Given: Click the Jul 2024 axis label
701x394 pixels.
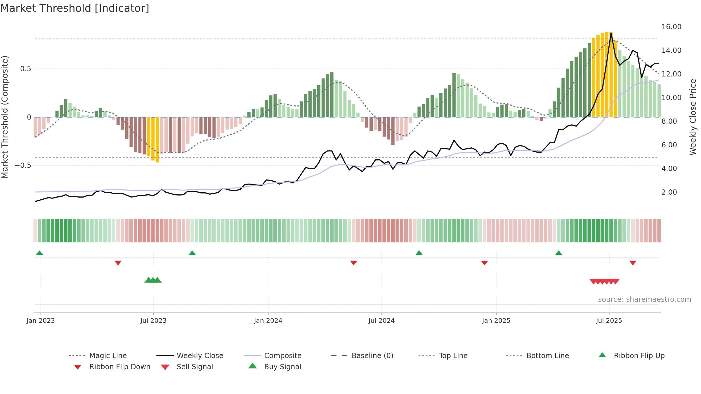Looking at the screenshot, I should click(381, 320).
